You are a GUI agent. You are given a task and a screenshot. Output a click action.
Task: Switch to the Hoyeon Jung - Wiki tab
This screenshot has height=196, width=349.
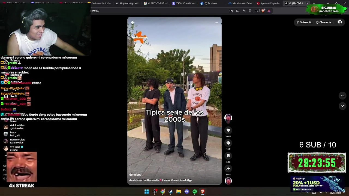tap(127, 4)
